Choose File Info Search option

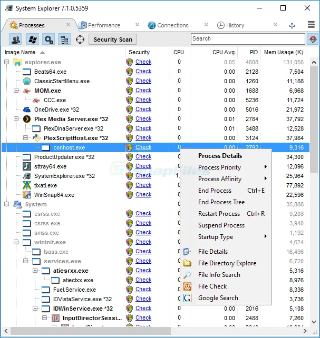[226, 275]
